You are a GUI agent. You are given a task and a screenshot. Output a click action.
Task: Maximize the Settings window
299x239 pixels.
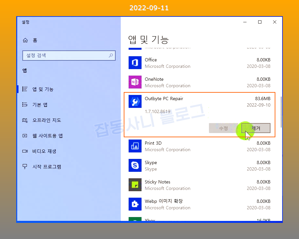tap(260, 22)
